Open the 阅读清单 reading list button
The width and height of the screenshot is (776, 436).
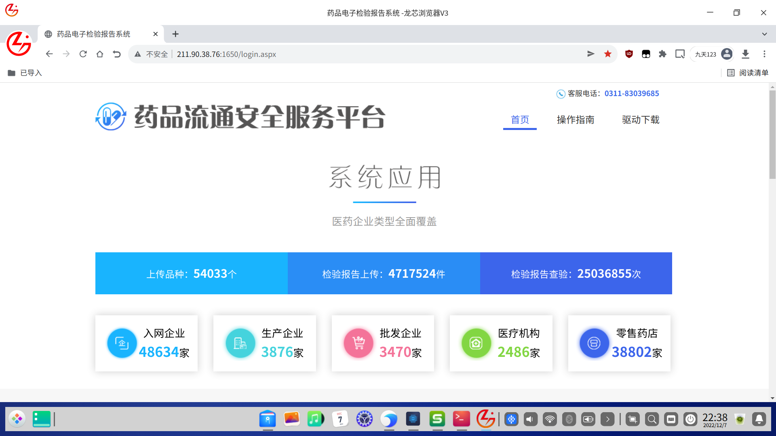pyautogui.click(x=748, y=73)
